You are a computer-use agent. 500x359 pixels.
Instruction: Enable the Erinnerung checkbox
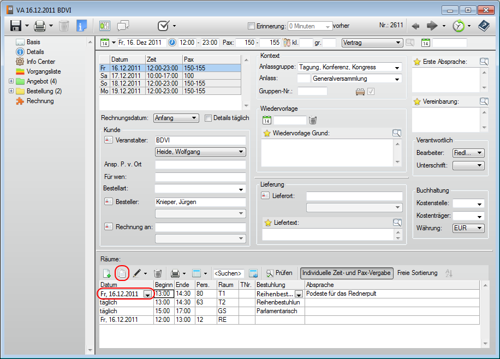coord(251,26)
